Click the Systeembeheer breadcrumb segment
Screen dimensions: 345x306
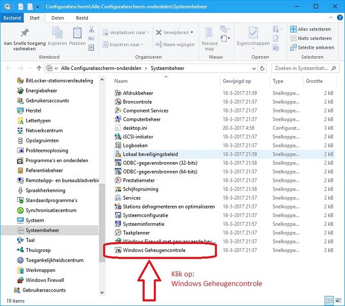[168, 68]
